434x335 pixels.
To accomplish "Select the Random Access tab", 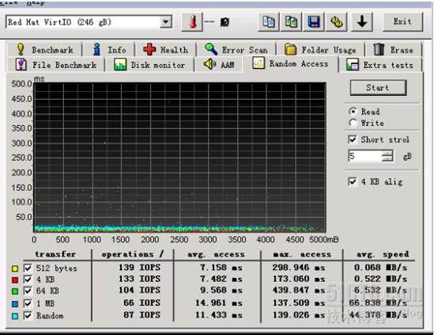I will point(291,64).
